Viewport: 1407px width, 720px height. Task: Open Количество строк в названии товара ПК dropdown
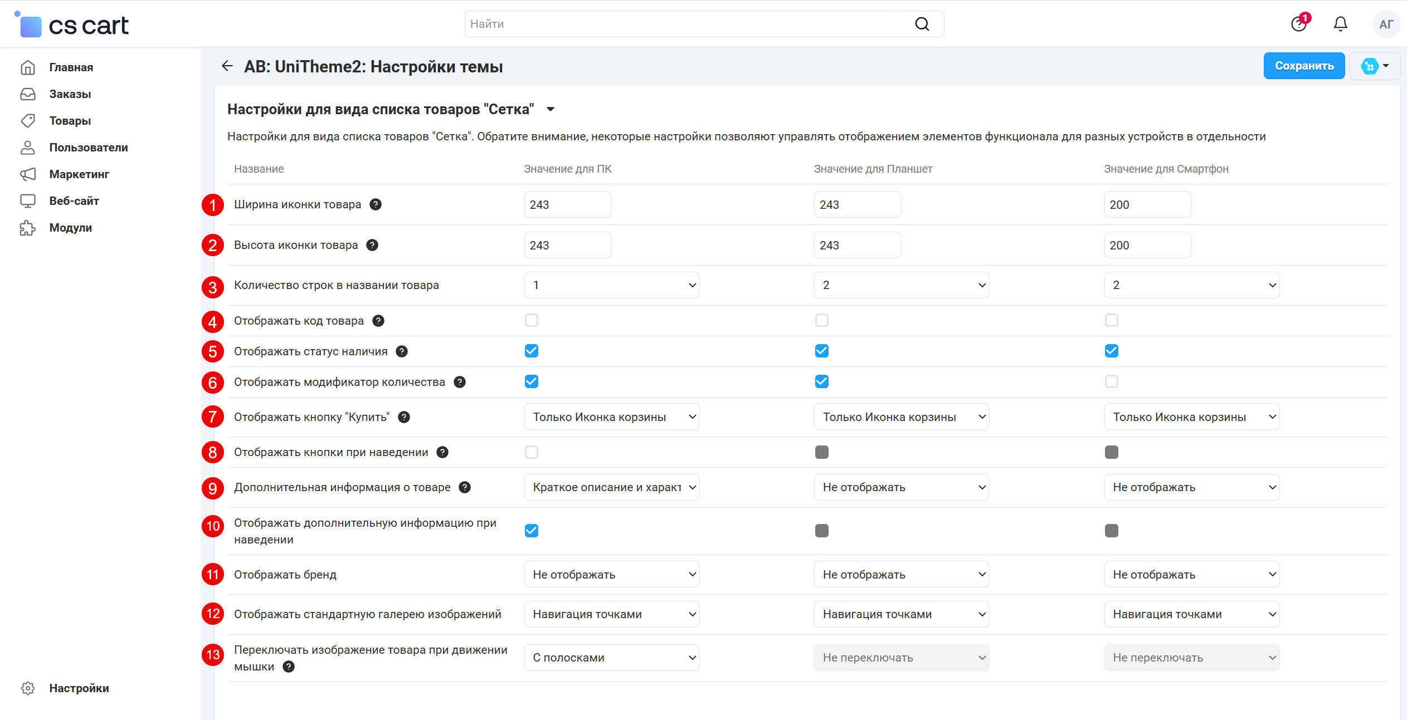(x=611, y=285)
